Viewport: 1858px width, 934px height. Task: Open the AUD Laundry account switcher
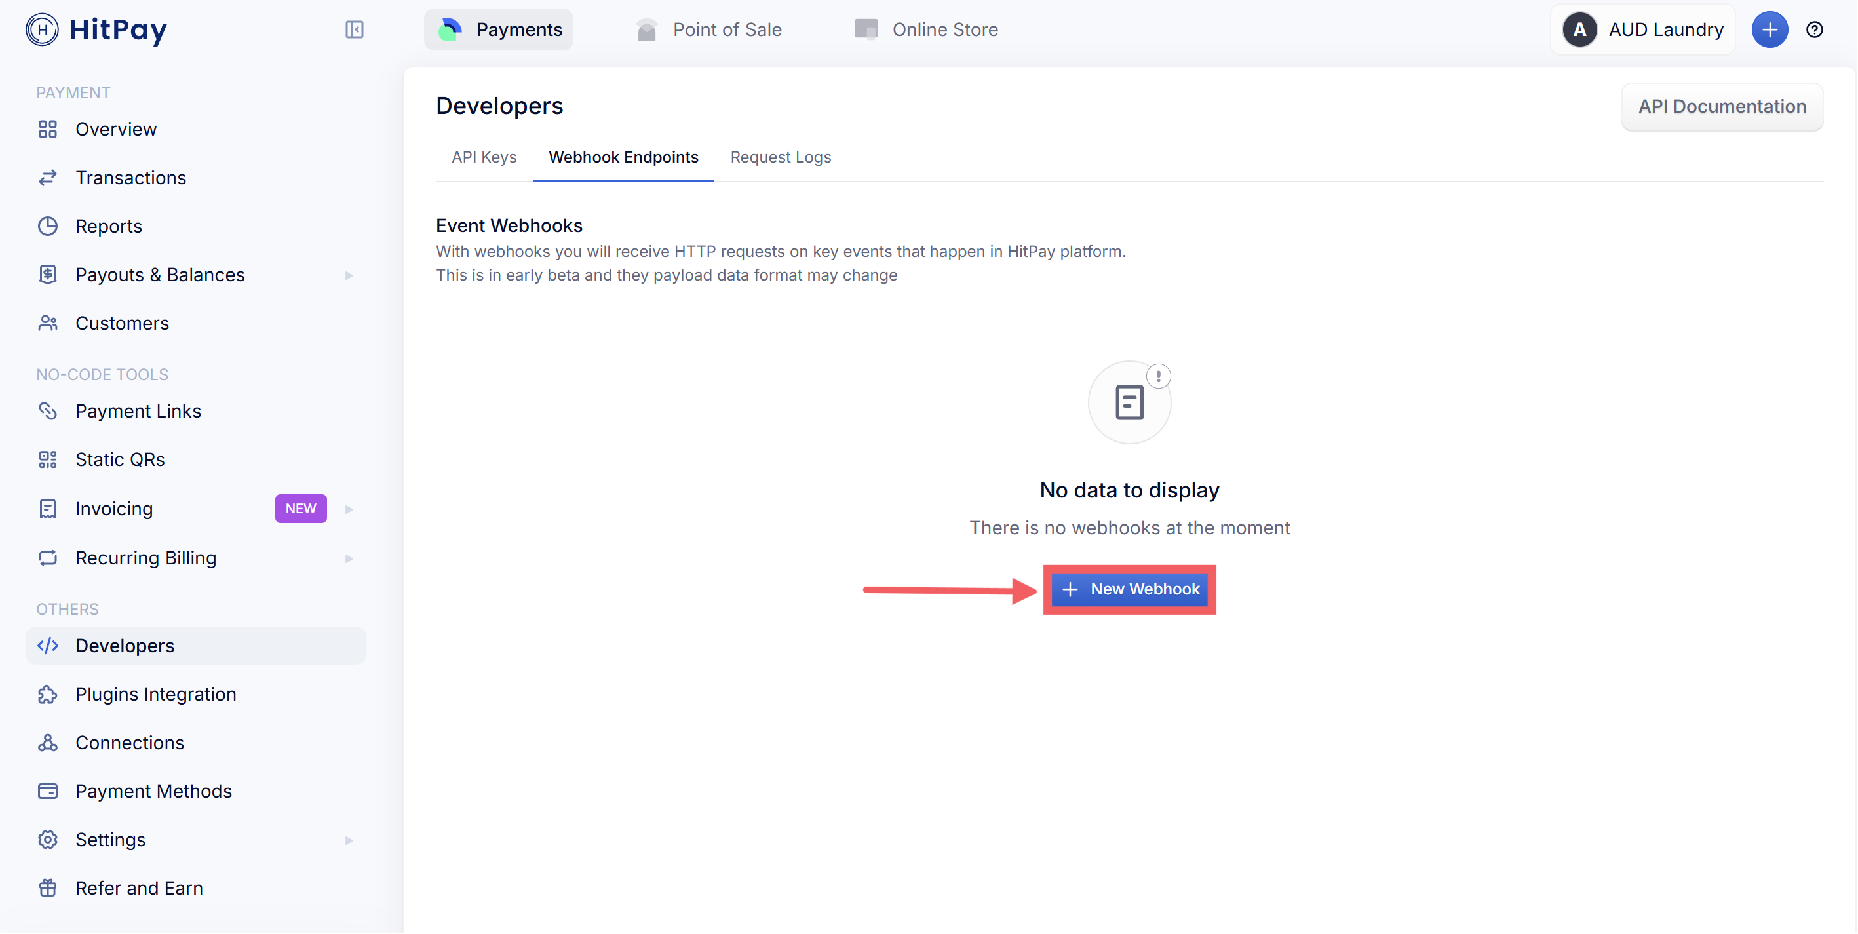pyautogui.click(x=1642, y=29)
